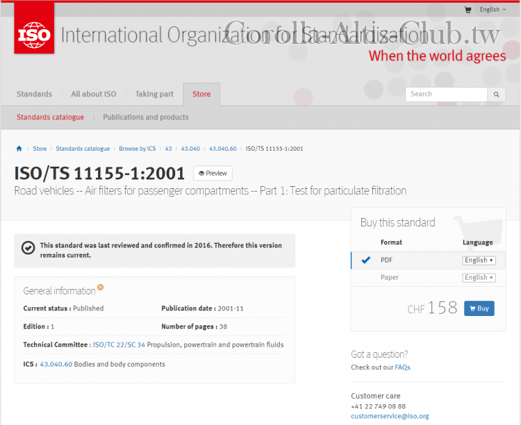The height and width of the screenshot is (425, 521).
Task: Open the All about ISO menu
Action: point(94,94)
